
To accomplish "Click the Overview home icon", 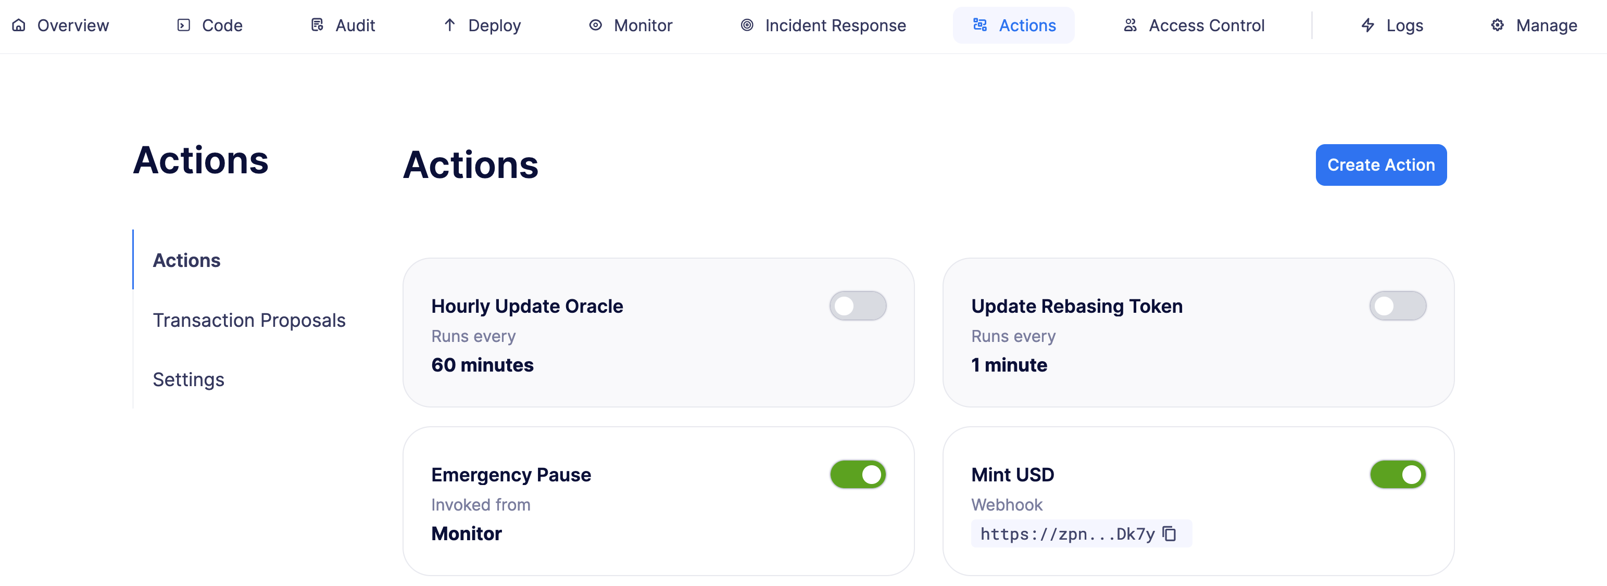I will click(19, 25).
